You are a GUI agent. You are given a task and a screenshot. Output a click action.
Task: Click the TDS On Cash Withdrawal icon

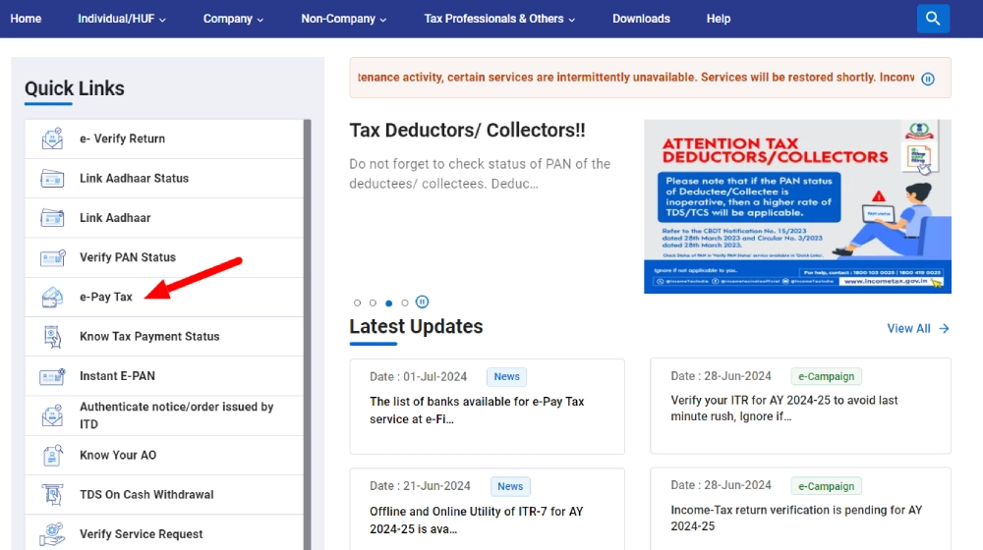click(x=53, y=495)
